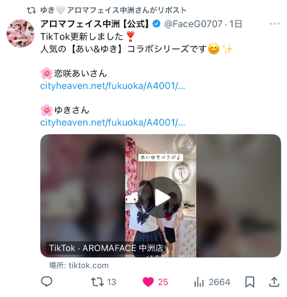Open the tiktok.com source label
Image resolution: width=287 pixels, height=297 pixels.
[79, 265]
